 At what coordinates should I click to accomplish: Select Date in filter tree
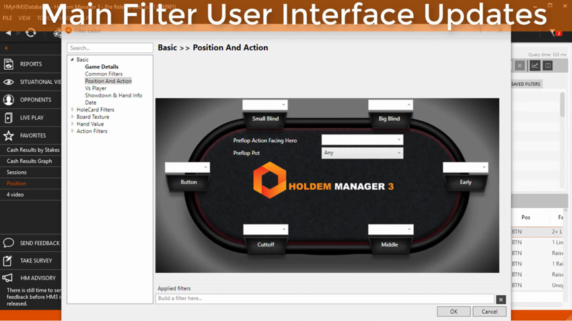click(x=90, y=103)
